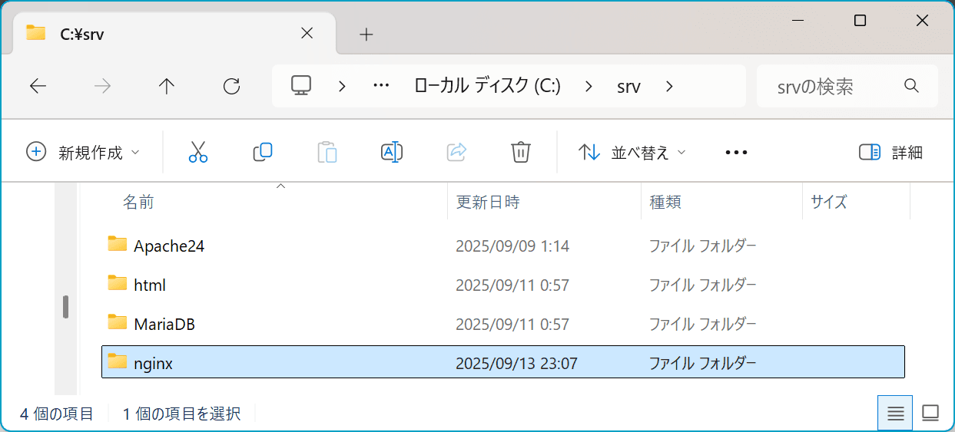Toggle the 詳細 details pane
955x432 pixels.
890,152
